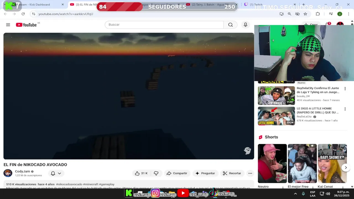Click the Compartir share button
The image size is (354, 199).
[177, 173]
